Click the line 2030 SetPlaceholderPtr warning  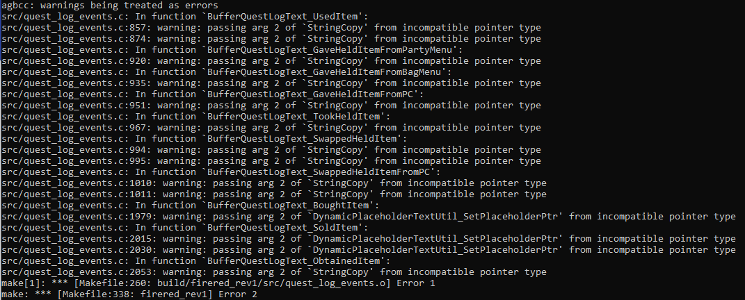click(368, 250)
